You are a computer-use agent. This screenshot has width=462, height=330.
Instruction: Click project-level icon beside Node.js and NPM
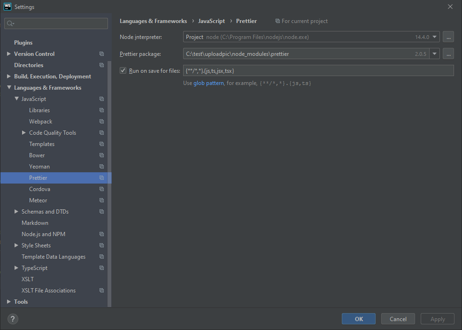tap(101, 234)
